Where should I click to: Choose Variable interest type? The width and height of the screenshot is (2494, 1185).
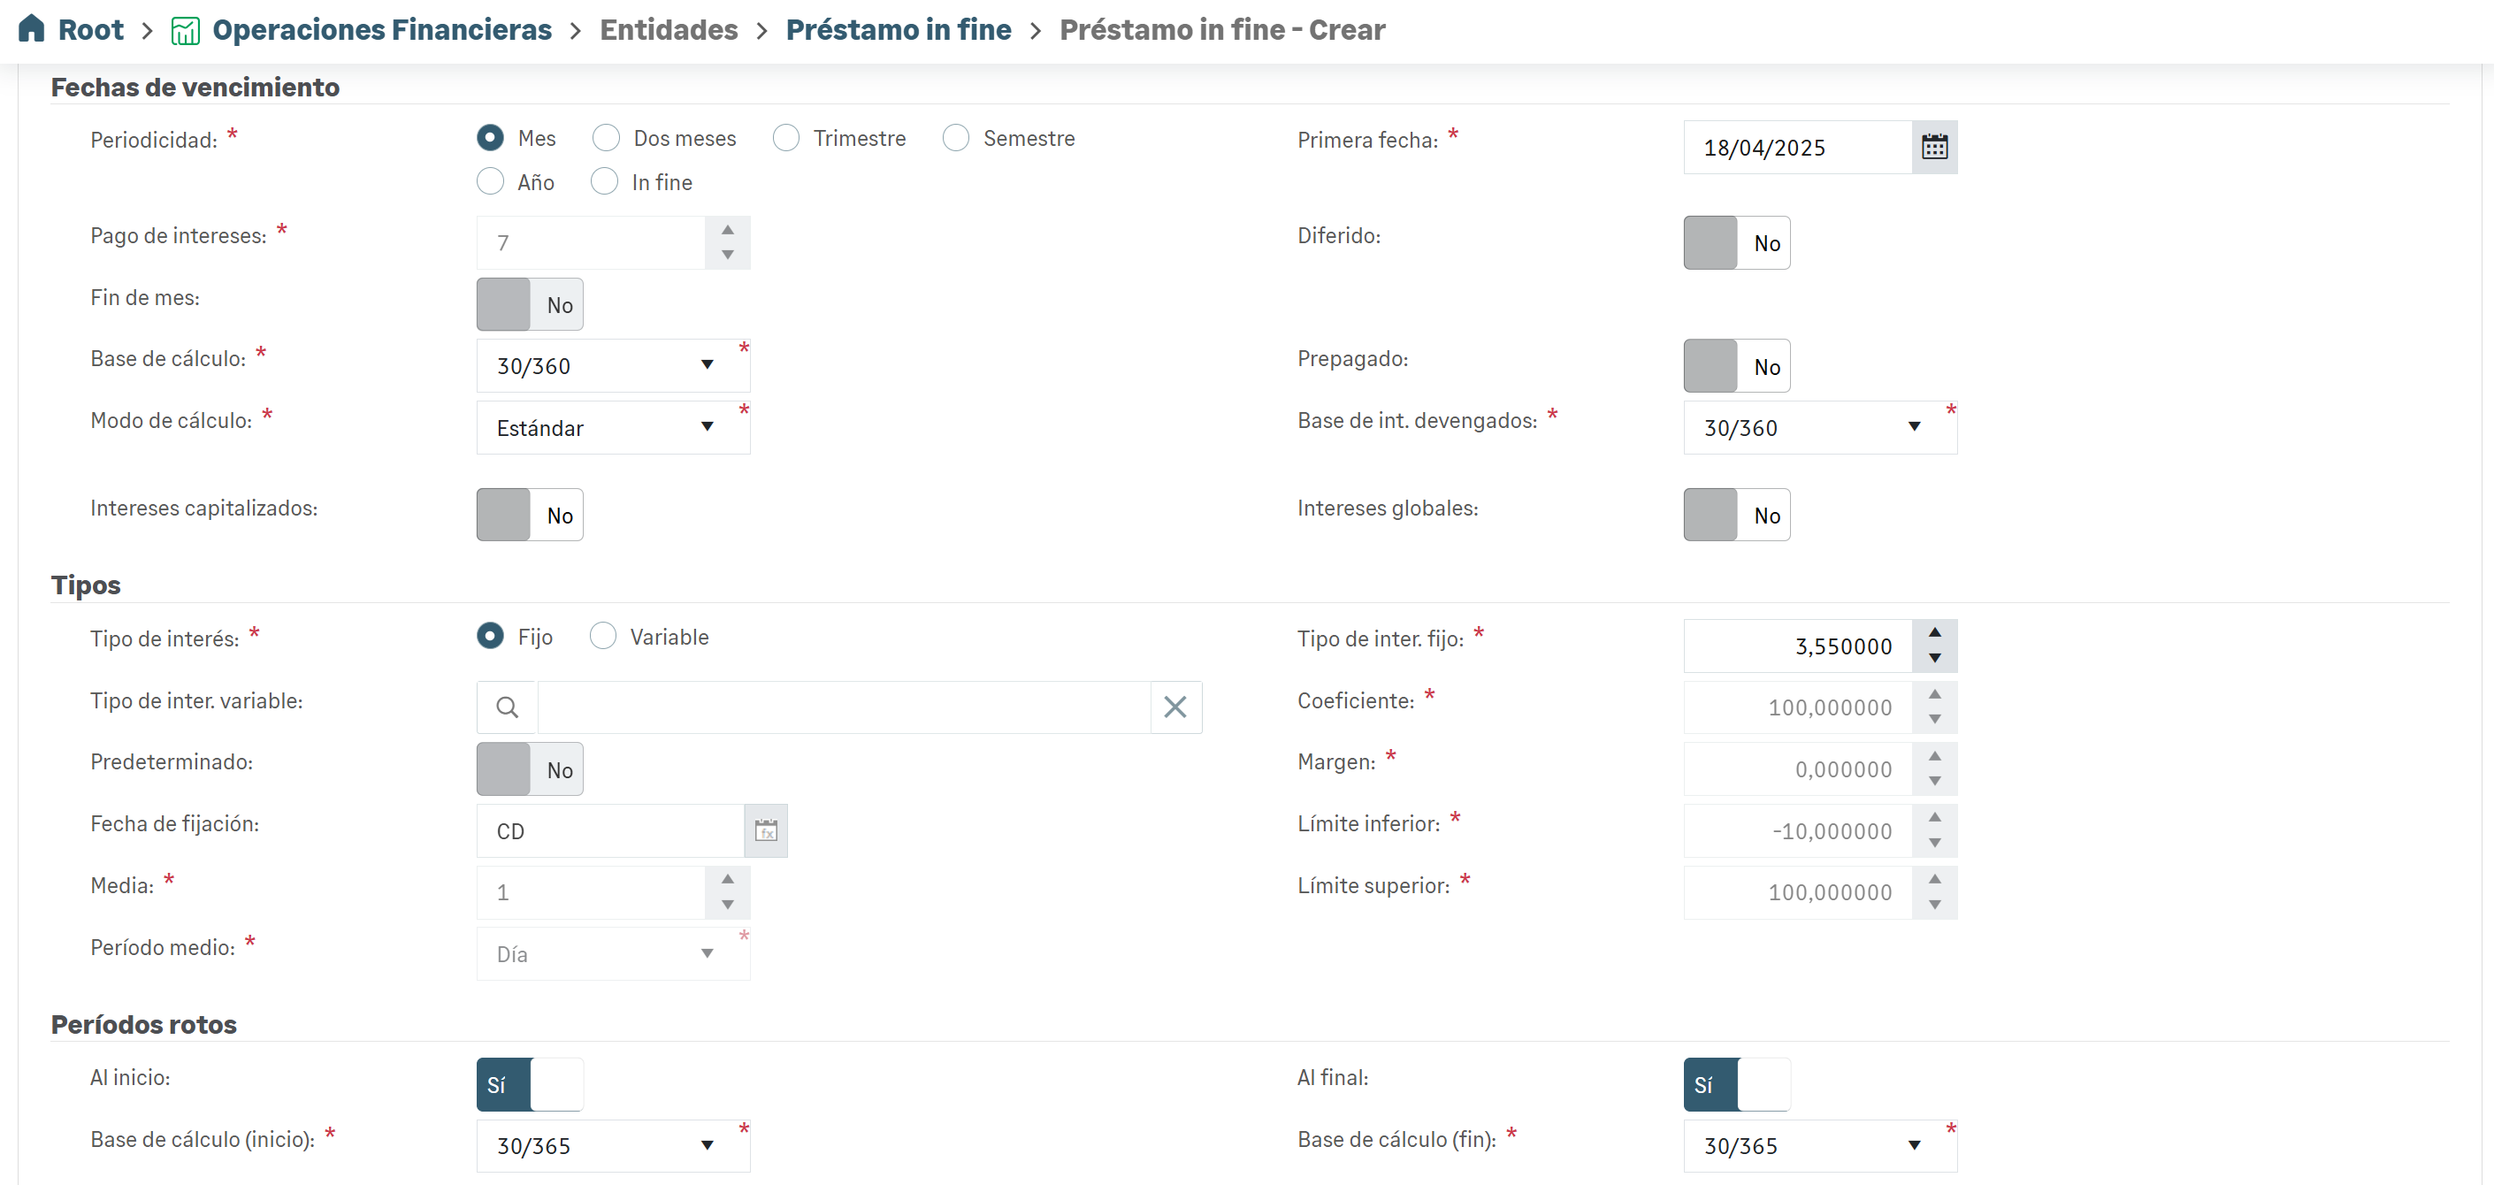coord(603,636)
